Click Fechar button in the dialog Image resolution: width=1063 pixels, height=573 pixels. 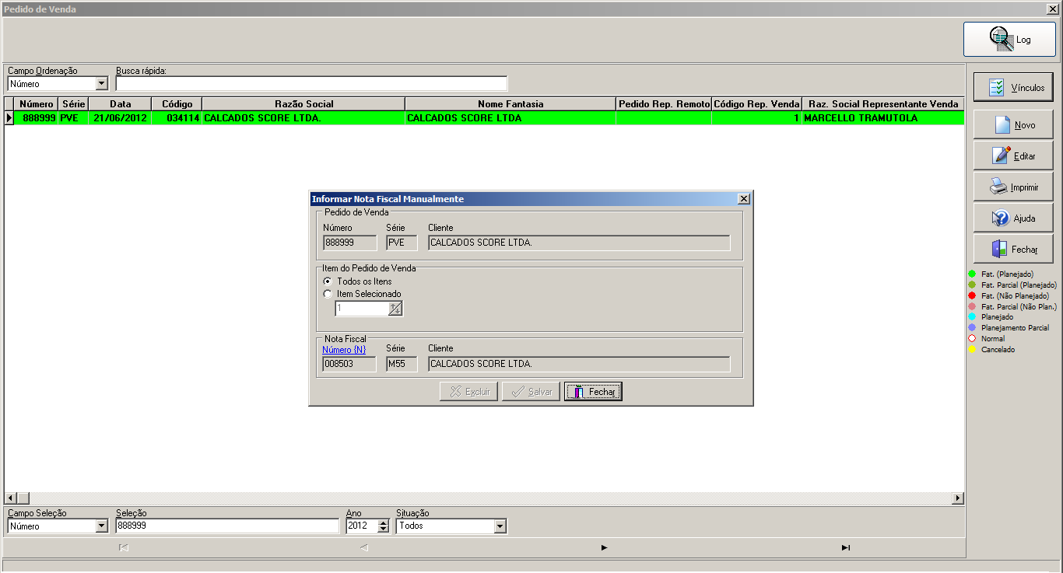coord(593,392)
